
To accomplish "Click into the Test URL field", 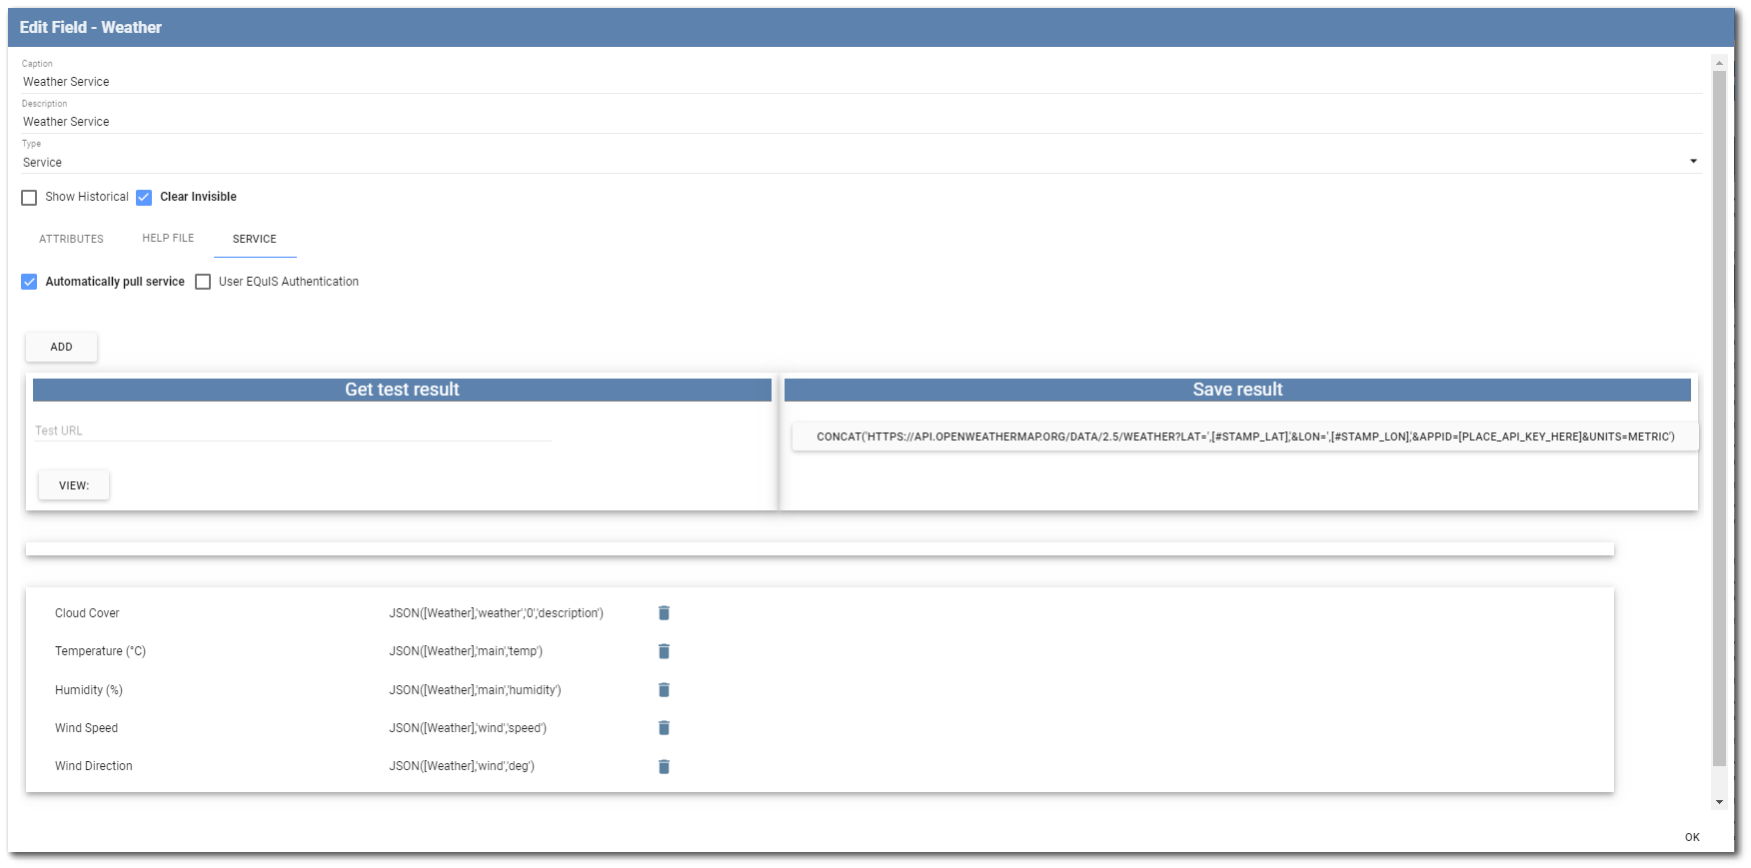I will [x=293, y=431].
